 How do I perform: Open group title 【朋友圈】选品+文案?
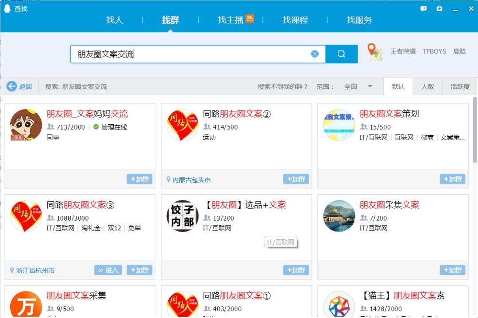coord(244,205)
